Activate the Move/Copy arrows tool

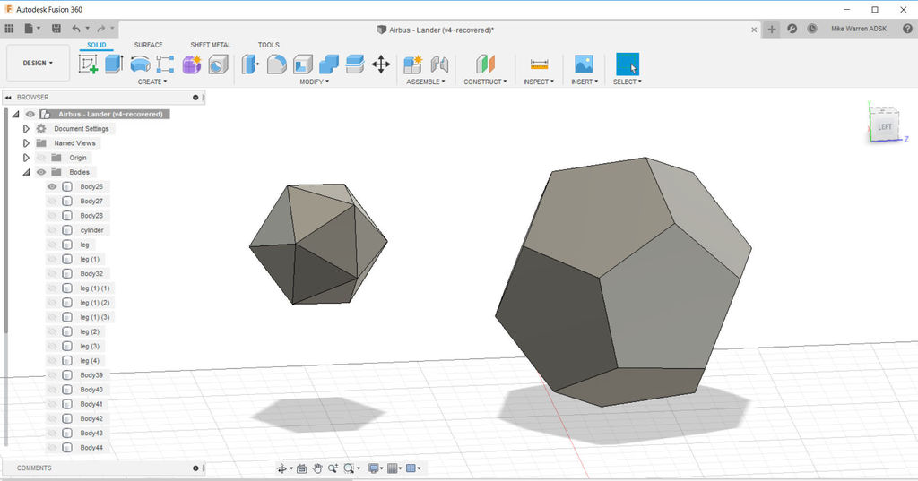(381, 64)
